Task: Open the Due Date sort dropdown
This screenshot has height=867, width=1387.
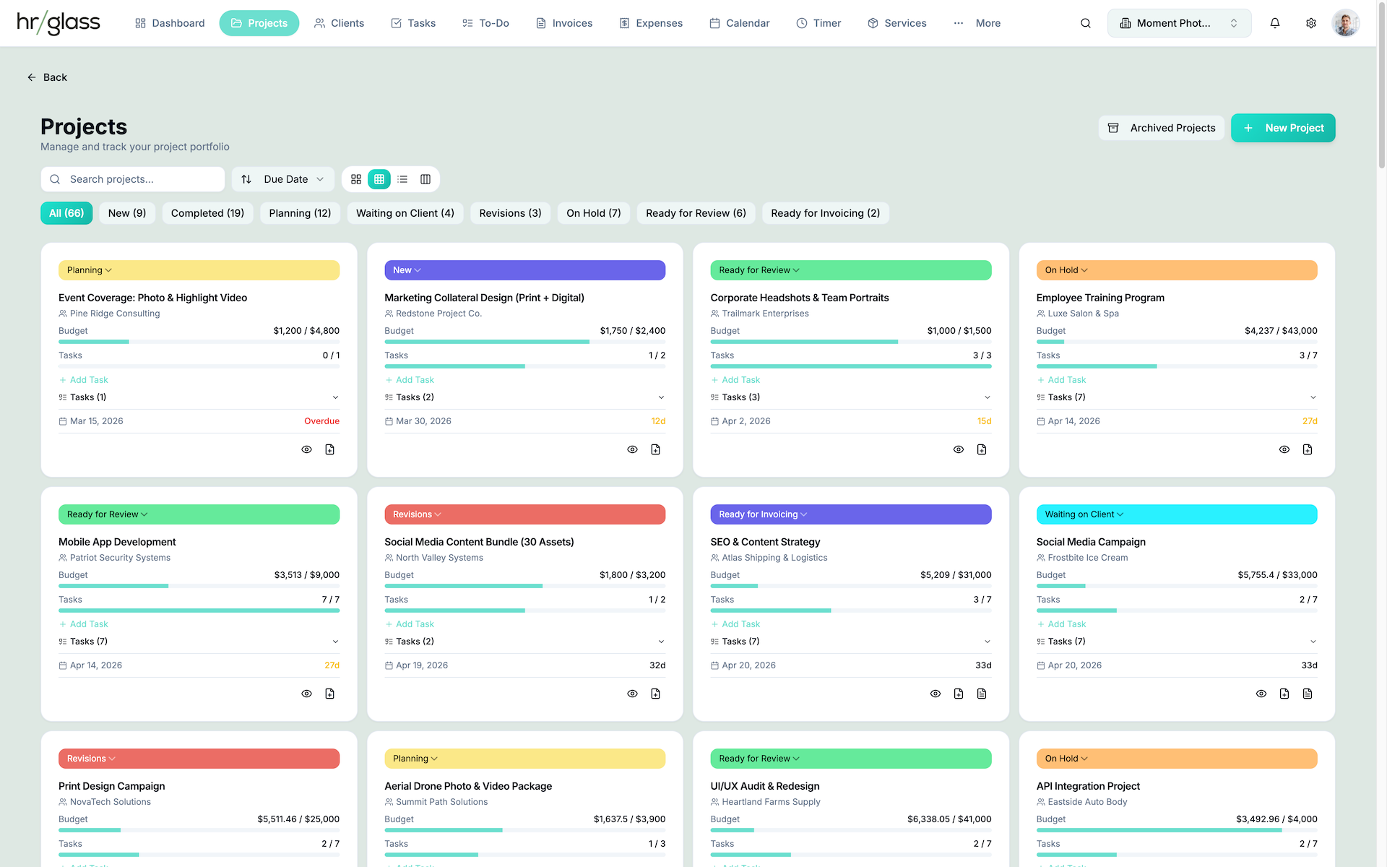Action: (283, 179)
